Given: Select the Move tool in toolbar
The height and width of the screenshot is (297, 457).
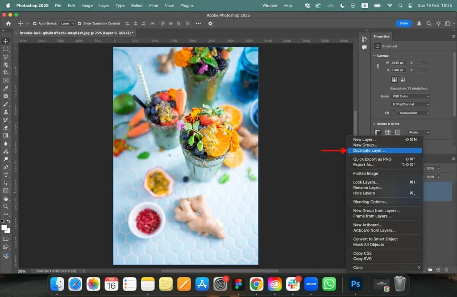Looking at the screenshot, I should pos(6,41).
